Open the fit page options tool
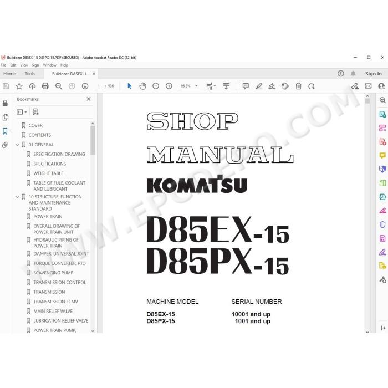 (211, 86)
